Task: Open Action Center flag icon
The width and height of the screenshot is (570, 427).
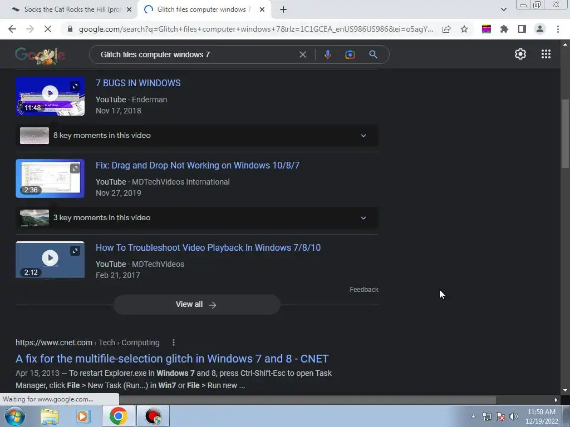Action: [500, 416]
